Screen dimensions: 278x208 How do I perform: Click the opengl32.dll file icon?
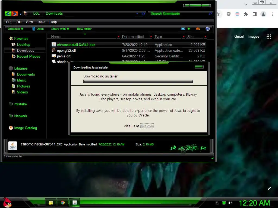pos(53,50)
